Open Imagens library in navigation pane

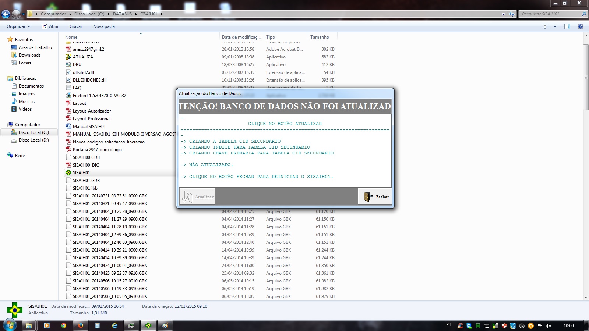[27, 93]
